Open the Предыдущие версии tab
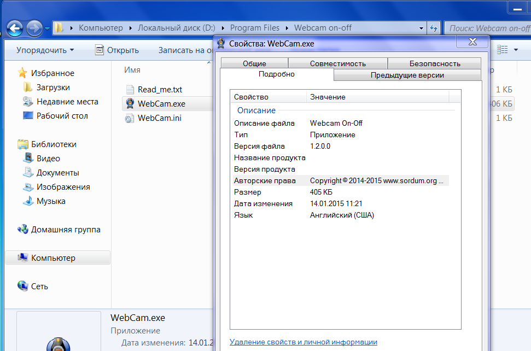 [x=407, y=75]
